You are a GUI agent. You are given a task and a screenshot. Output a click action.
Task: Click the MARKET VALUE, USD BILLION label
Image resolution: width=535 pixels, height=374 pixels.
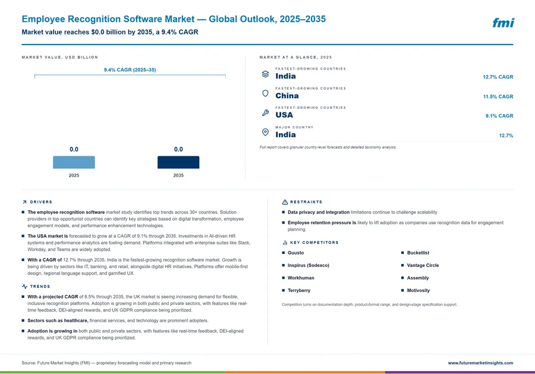[x=59, y=57]
